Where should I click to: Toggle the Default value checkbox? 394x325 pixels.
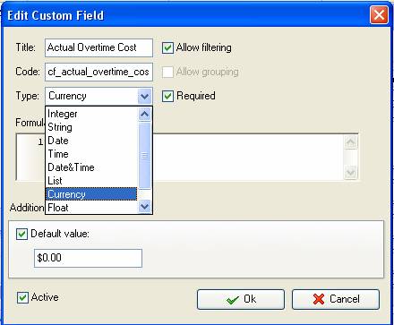21,234
